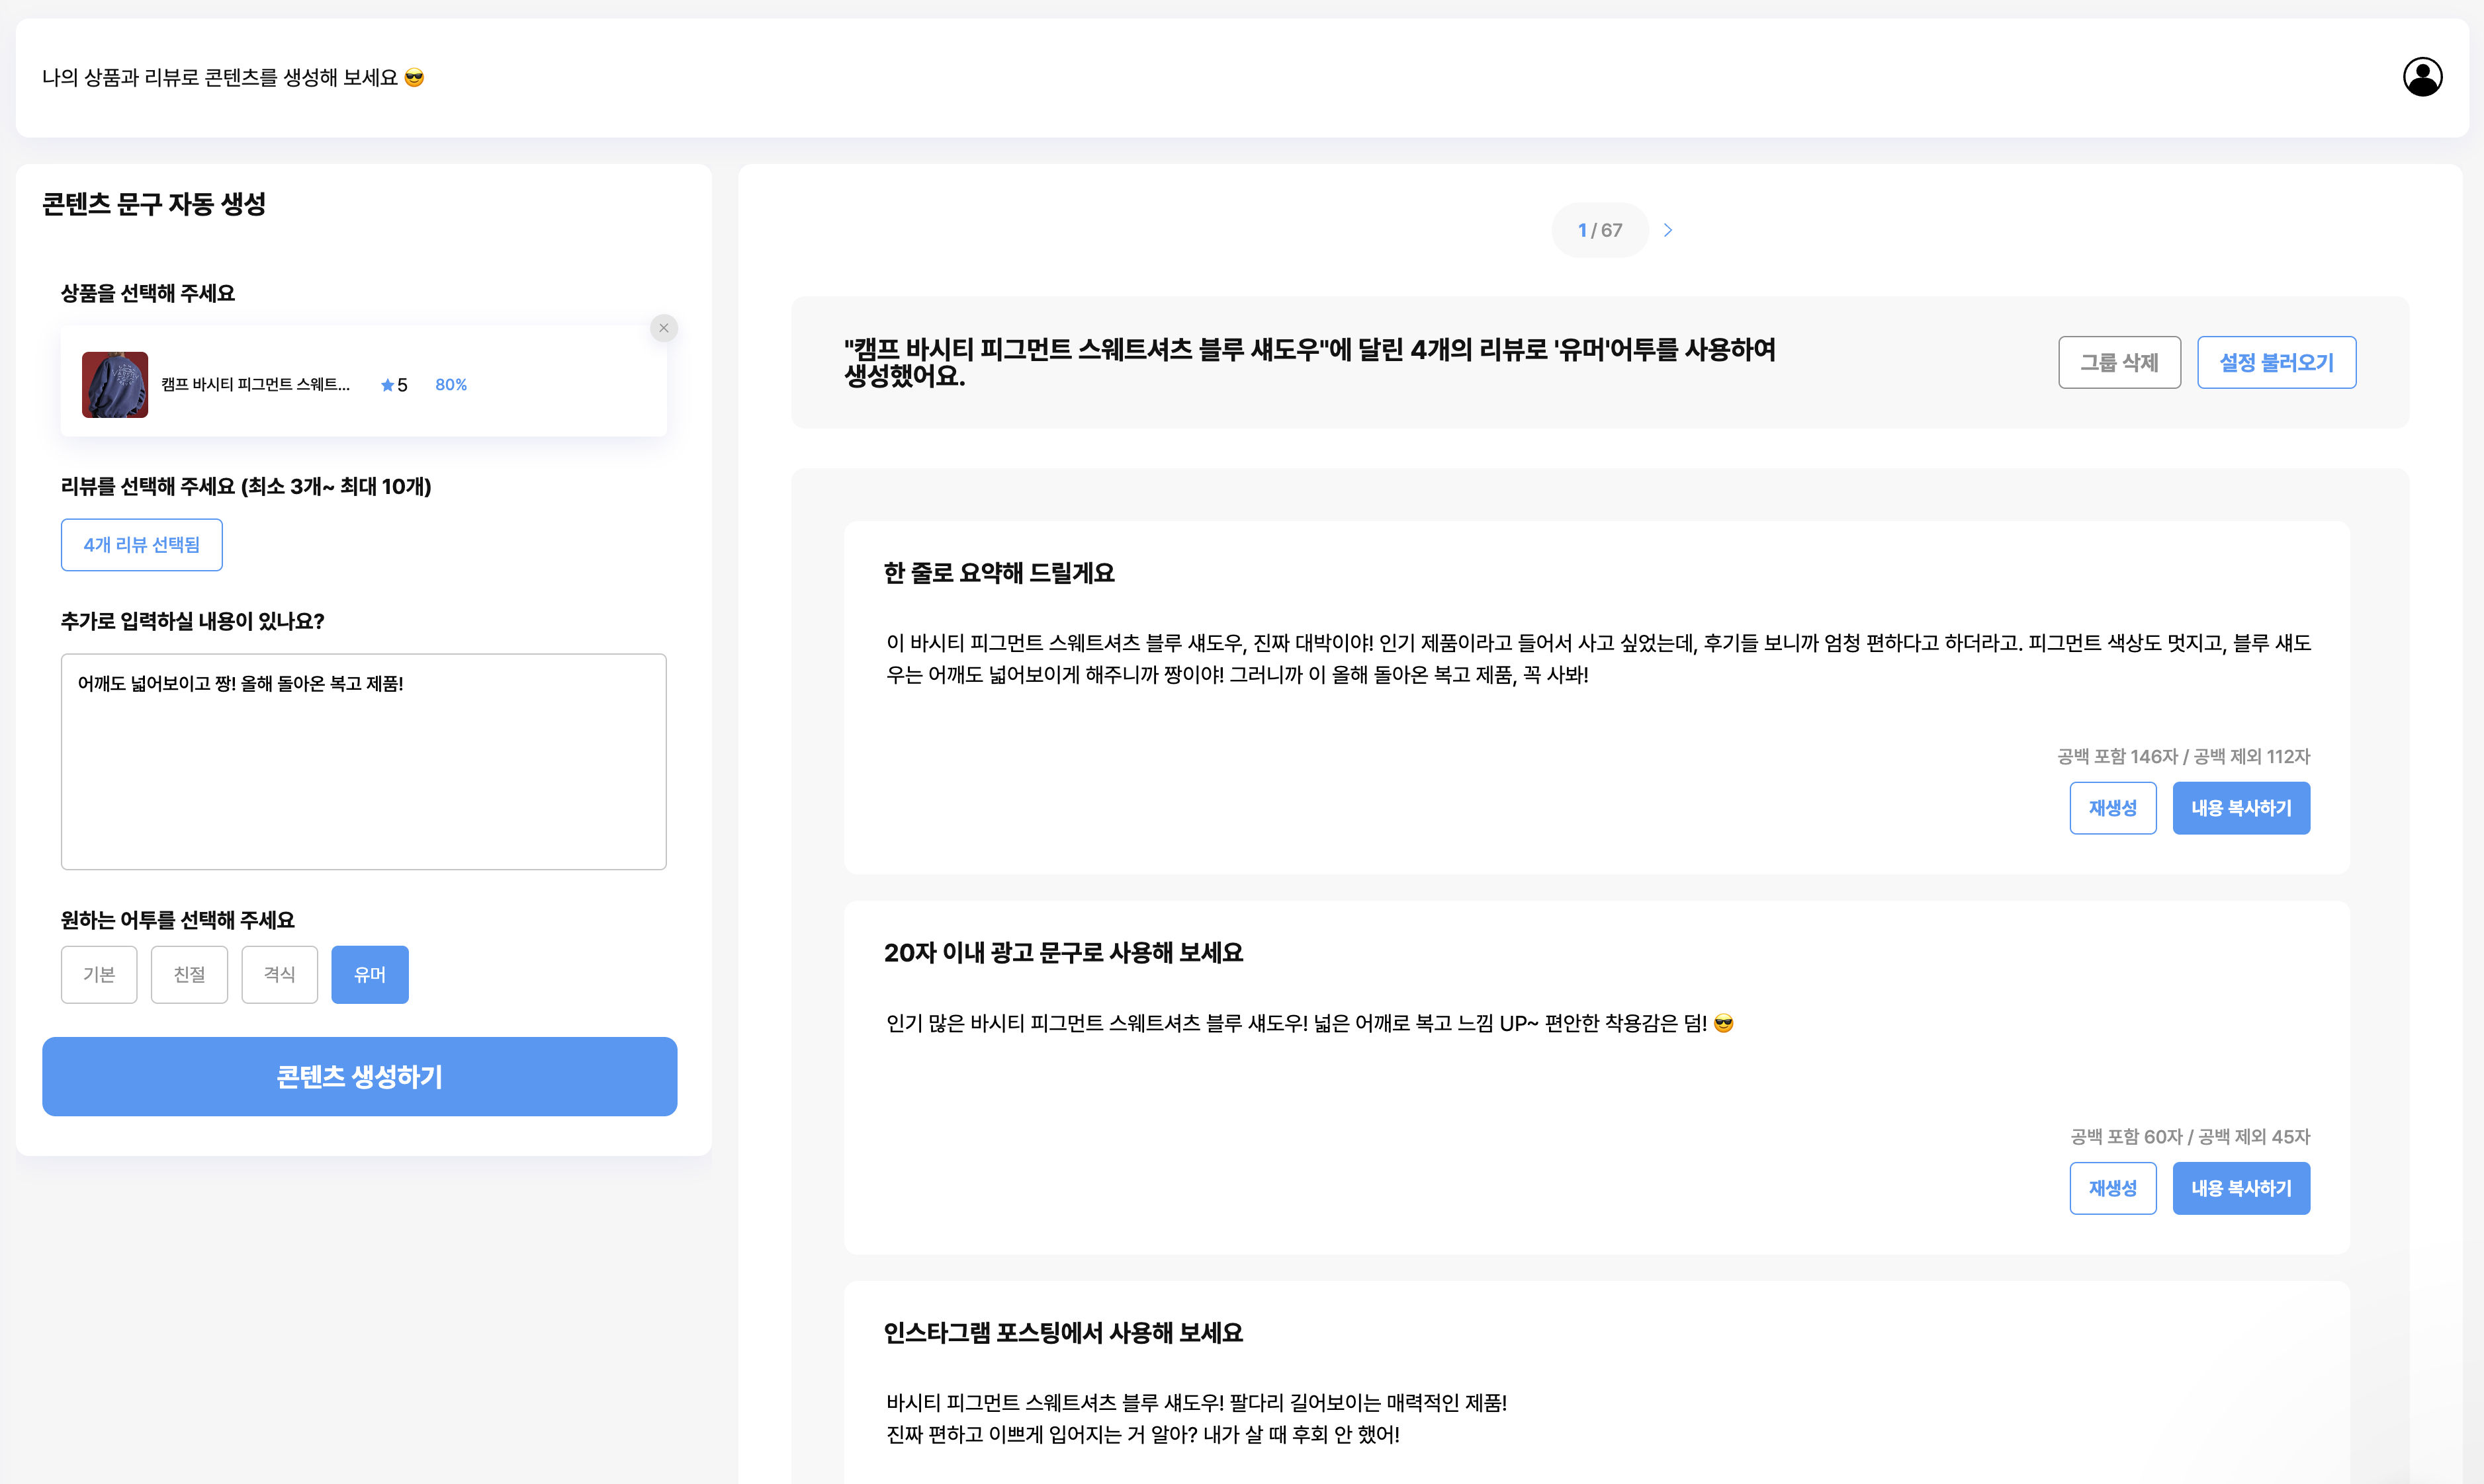Click the label '상품을 선택해 주세요'

148,293
